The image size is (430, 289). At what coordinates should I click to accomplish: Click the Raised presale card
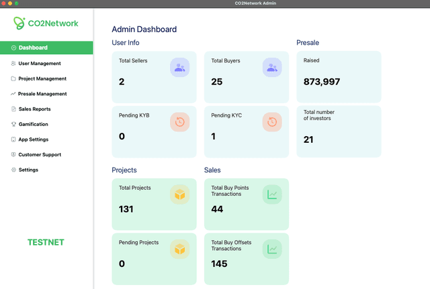tap(339, 76)
